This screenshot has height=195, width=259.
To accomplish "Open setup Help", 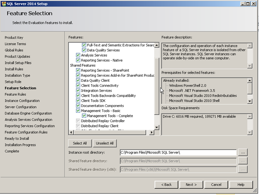I will click(x=241, y=185).
